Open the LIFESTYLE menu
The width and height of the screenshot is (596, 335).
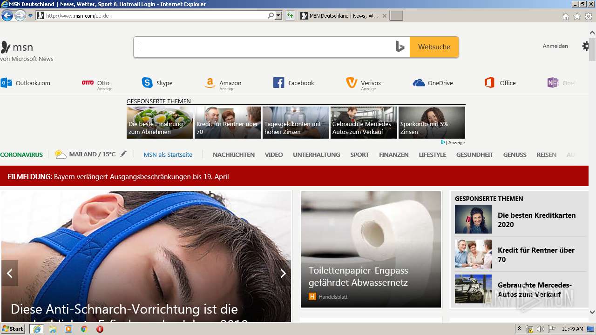pos(433,154)
